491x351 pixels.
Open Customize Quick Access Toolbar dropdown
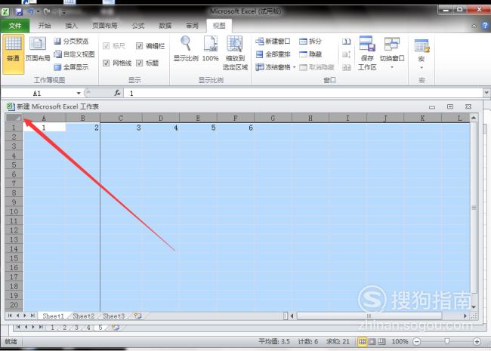click(x=64, y=12)
